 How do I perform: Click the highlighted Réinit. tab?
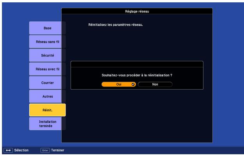(x=47, y=110)
